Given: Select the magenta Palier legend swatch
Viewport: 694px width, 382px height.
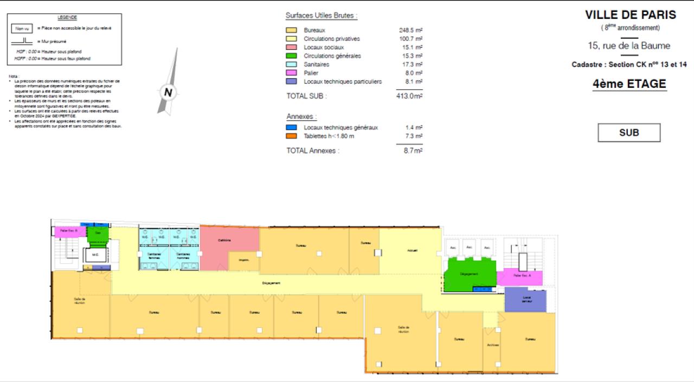Looking at the screenshot, I should pos(291,73).
